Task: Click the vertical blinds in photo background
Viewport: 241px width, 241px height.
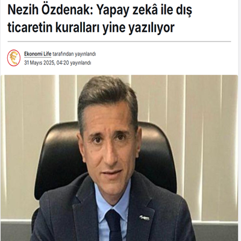Action: coord(209,140)
